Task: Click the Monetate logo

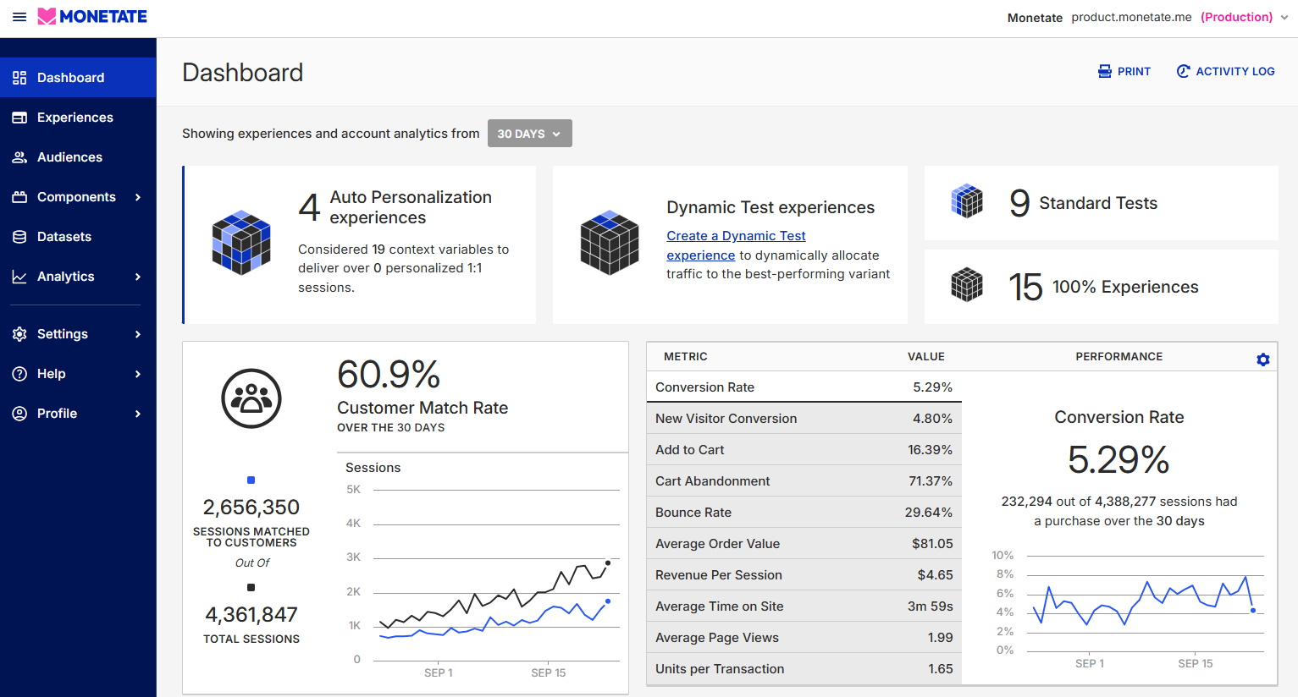Action: [92, 17]
